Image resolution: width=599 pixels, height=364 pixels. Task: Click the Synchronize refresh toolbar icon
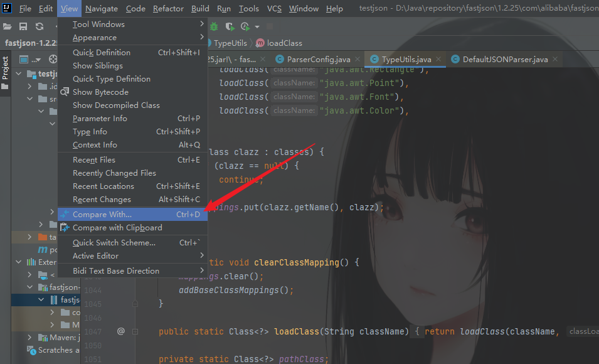[40, 26]
